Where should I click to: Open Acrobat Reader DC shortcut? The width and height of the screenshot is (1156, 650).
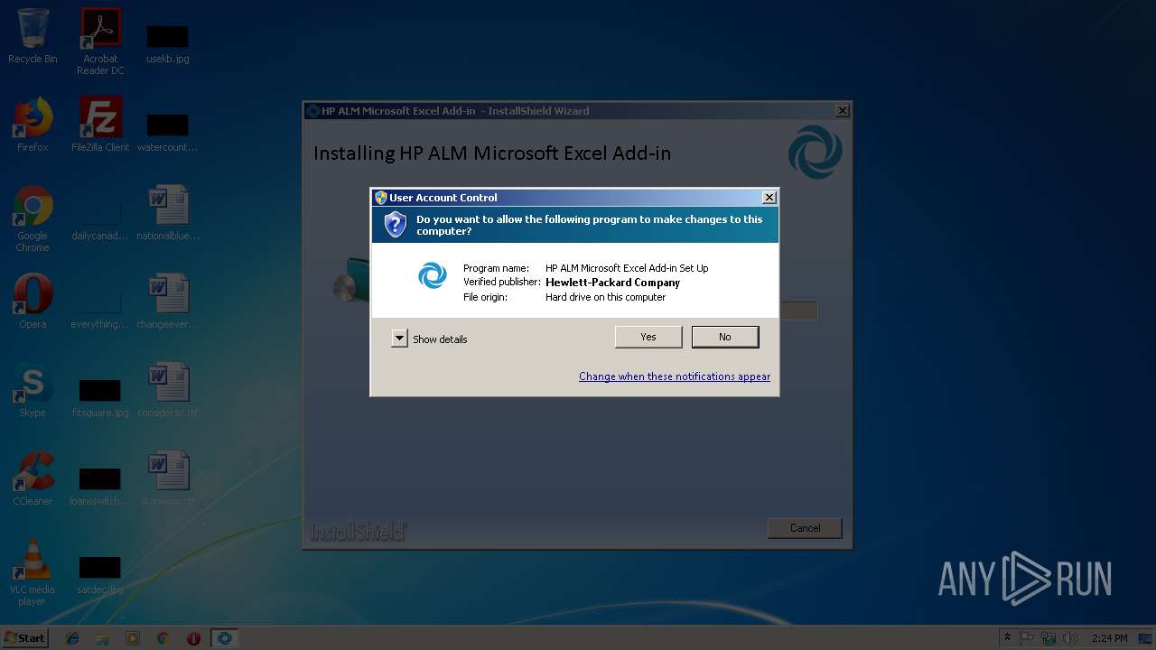[x=100, y=42]
